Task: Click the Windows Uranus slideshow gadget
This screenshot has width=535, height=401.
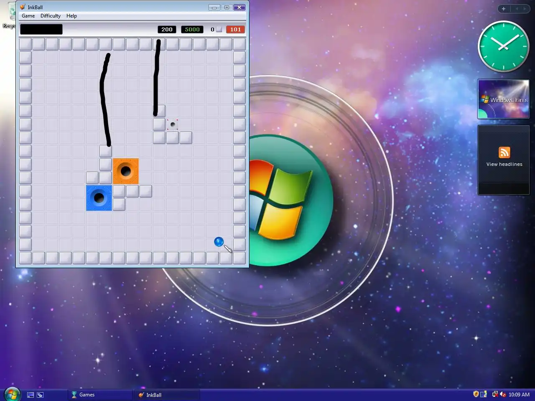Action: click(504, 99)
